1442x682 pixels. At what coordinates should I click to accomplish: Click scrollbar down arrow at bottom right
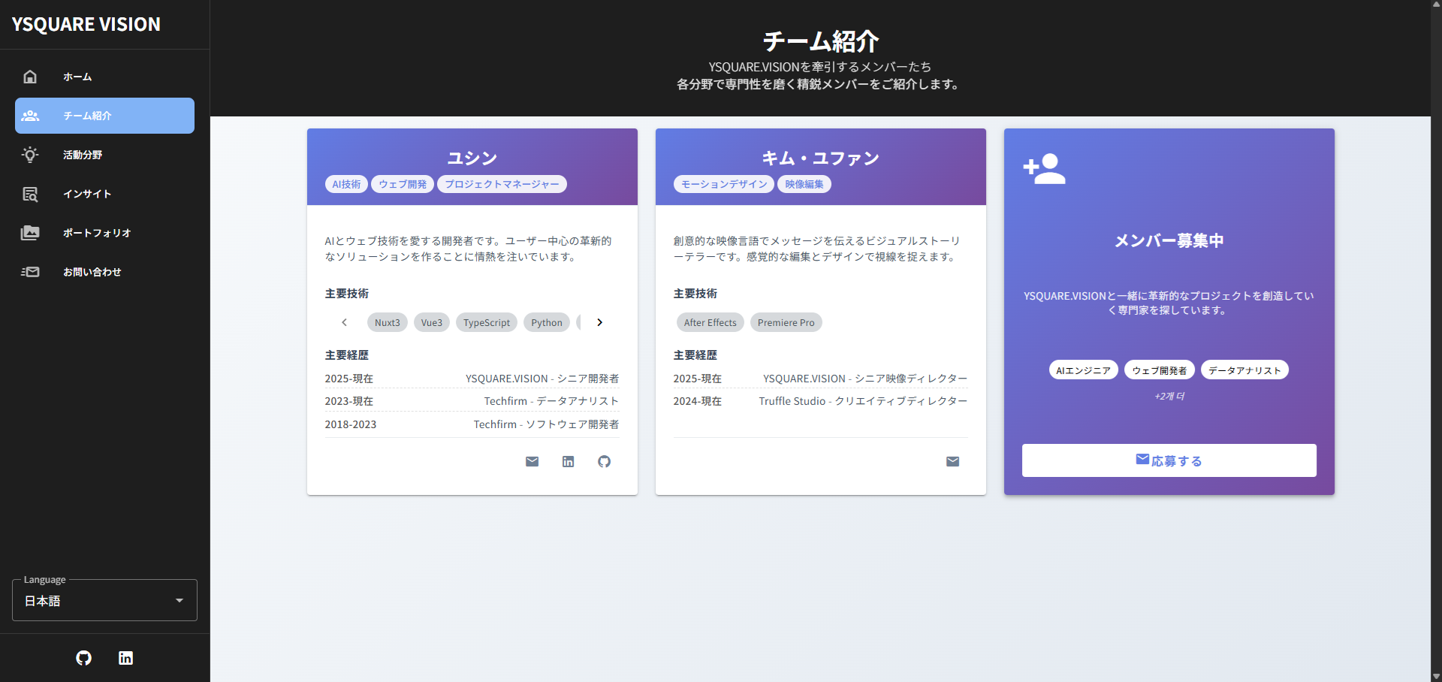1436,677
